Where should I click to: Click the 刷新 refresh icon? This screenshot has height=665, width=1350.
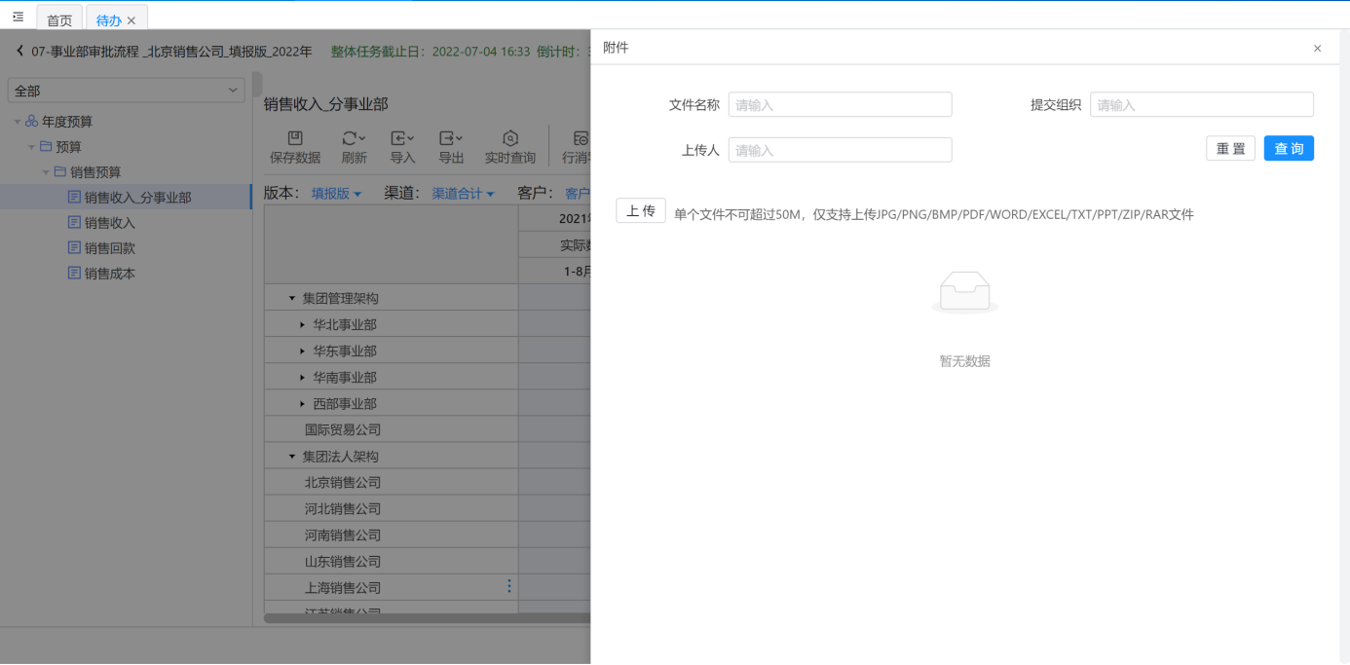[x=354, y=139]
